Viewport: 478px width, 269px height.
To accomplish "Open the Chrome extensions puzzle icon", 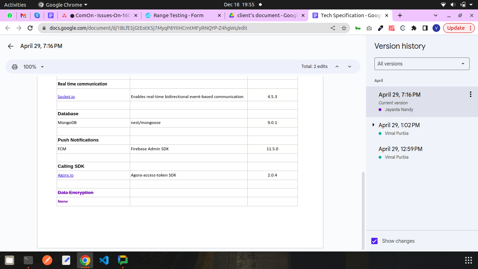I will 414,28.
